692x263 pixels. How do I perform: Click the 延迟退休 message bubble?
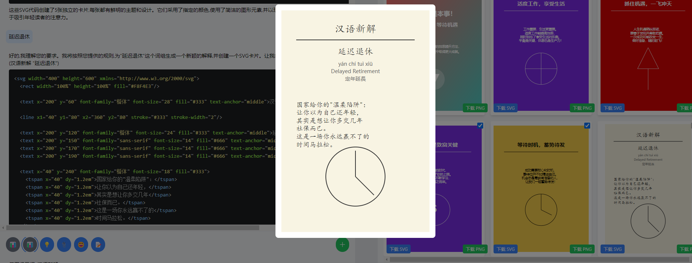point(19,37)
